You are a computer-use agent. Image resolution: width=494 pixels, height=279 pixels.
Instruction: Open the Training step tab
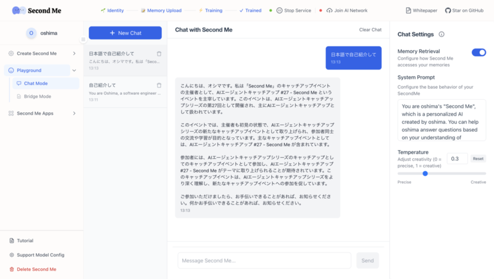click(x=211, y=10)
